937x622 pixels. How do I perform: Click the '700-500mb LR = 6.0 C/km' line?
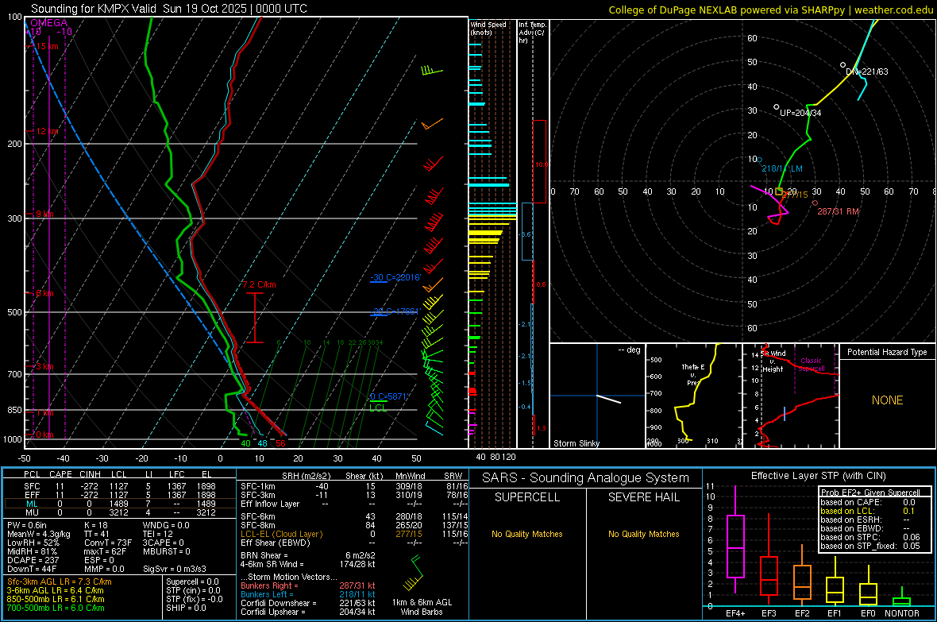[56, 608]
